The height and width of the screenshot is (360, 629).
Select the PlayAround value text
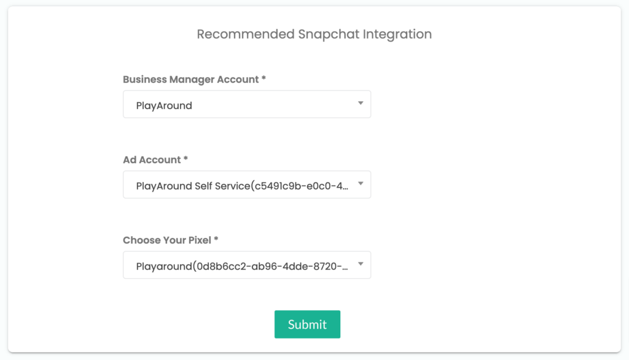[164, 105]
